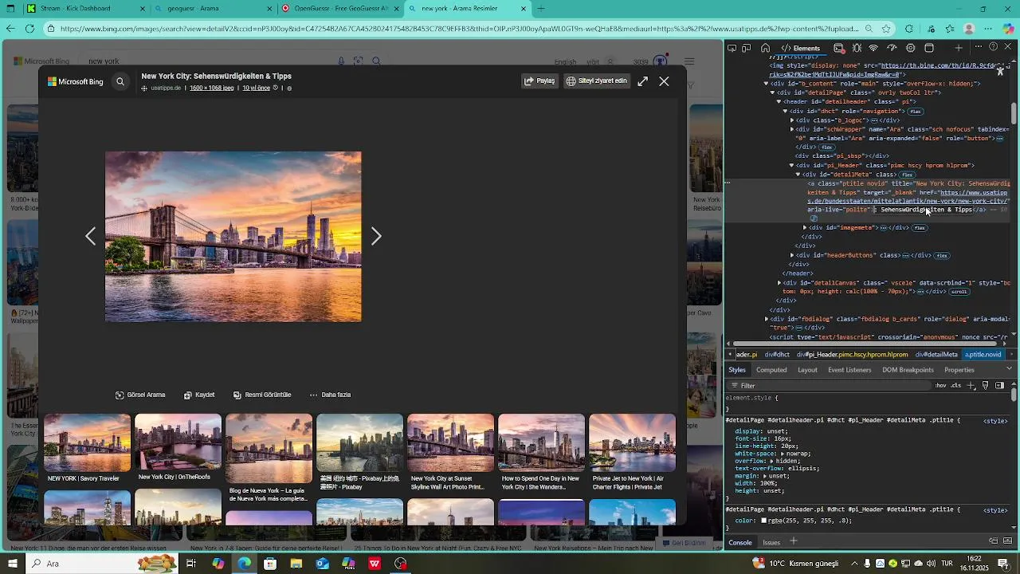1020x574 pixels.
Task: Expand the div#schWrapper node
Action: tap(791, 129)
